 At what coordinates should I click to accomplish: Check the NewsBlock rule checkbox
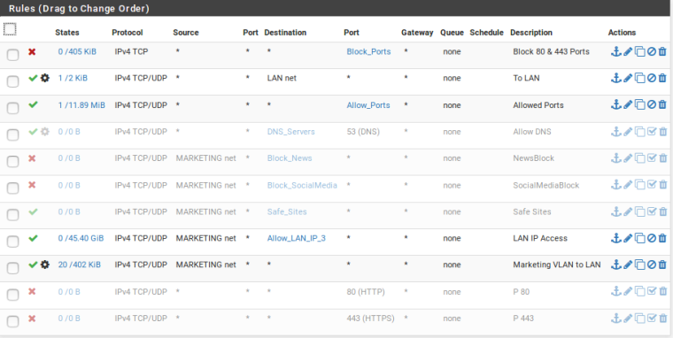click(x=13, y=161)
